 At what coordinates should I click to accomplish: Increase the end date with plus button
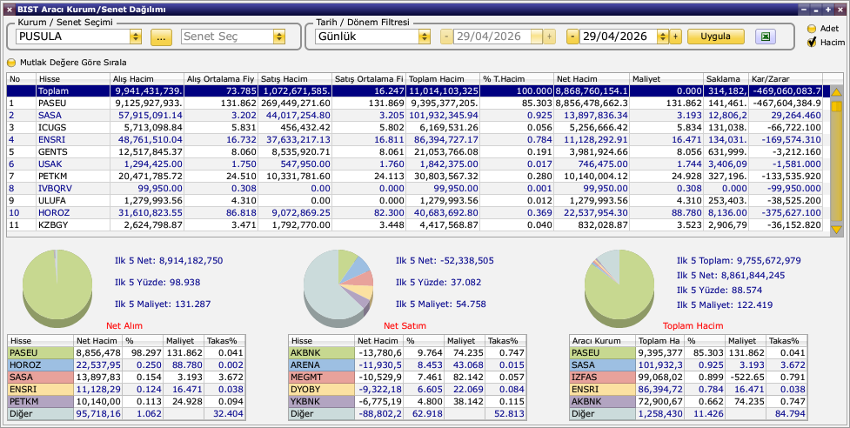(x=675, y=37)
